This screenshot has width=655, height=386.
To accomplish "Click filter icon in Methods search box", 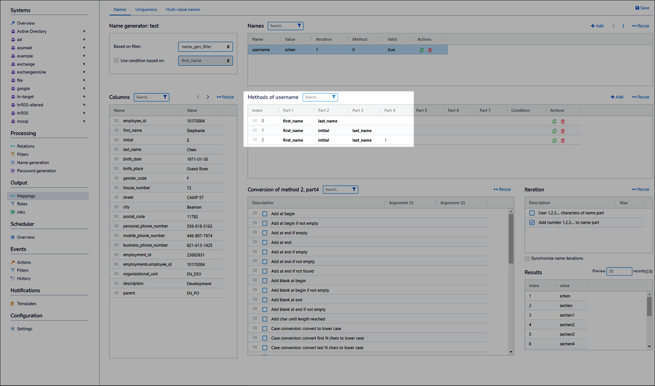I will click(334, 97).
